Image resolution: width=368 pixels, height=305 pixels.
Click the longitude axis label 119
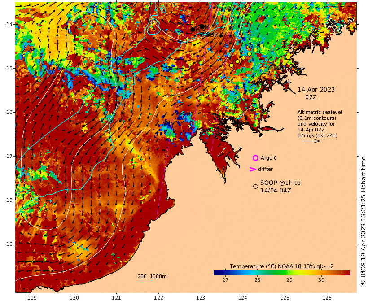tap(32, 298)
